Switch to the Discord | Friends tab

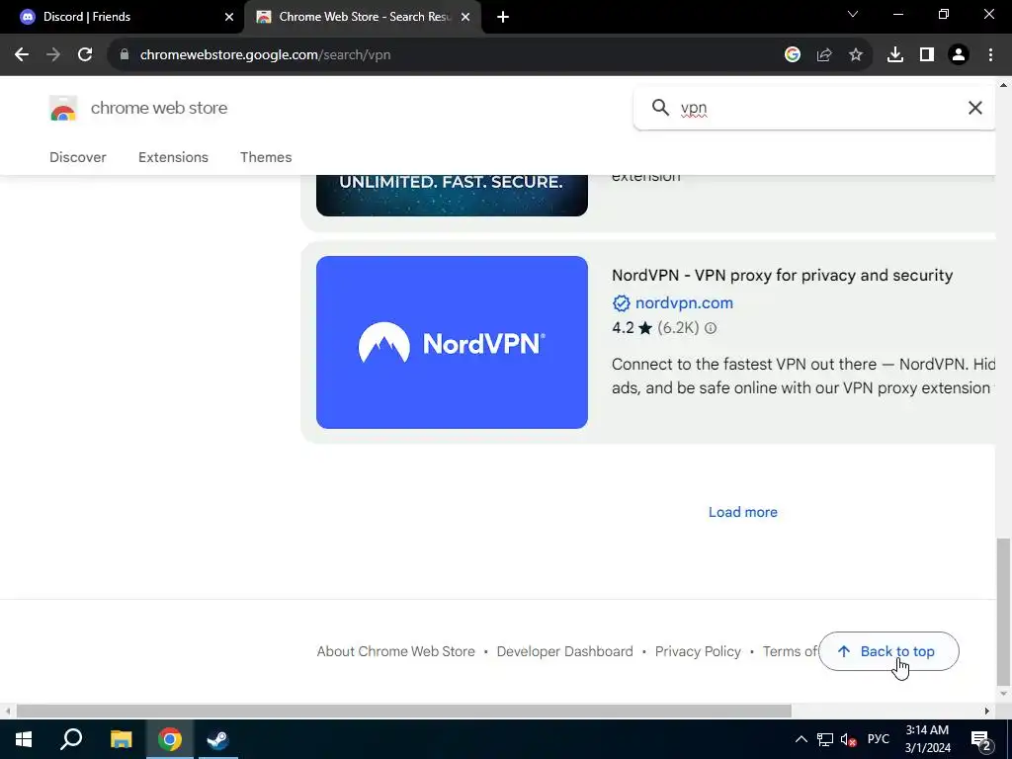tap(122, 17)
